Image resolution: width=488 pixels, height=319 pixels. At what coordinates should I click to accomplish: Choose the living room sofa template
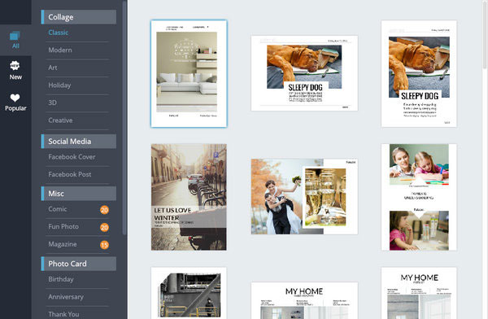189,73
